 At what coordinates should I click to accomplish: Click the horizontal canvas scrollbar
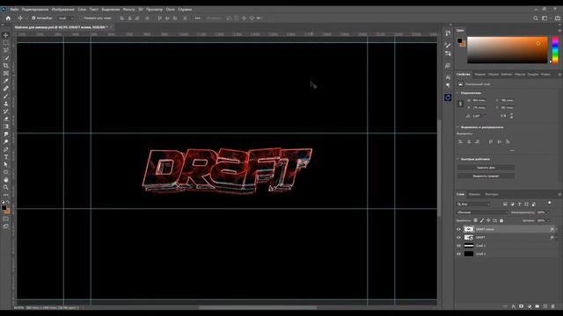[x=258, y=307]
